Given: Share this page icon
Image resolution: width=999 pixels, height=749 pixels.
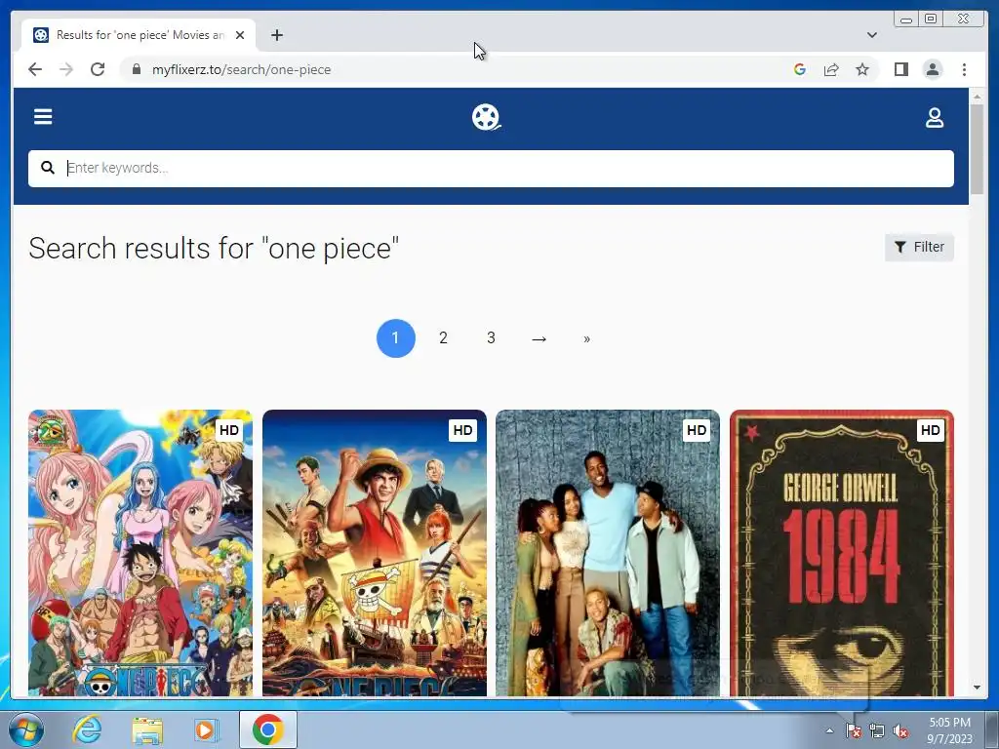Looking at the screenshot, I should click(831, 69).
